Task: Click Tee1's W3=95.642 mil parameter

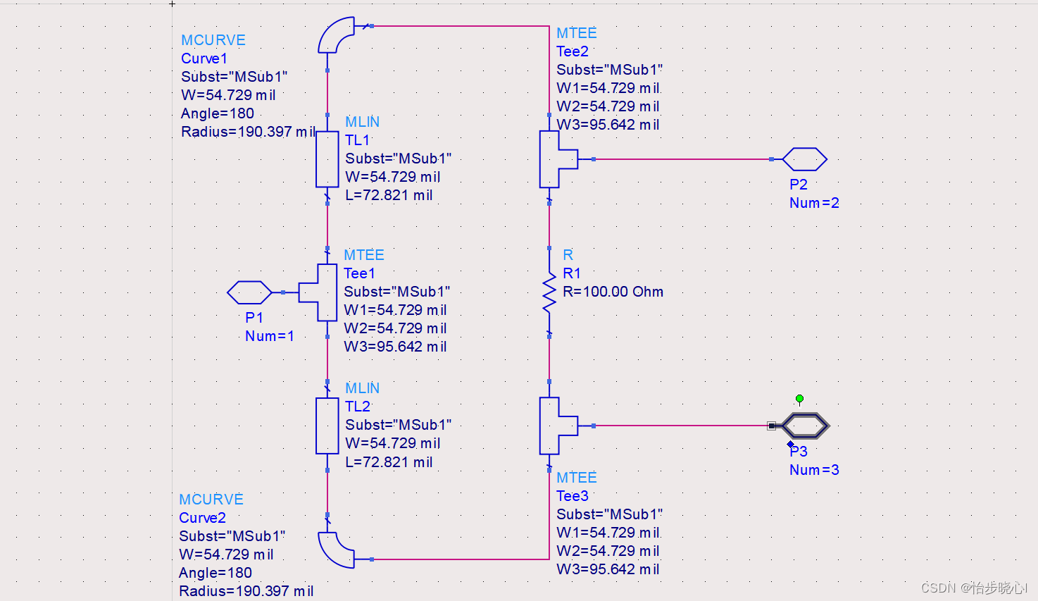Action: click(395, 347)
